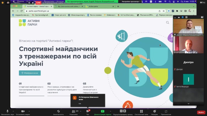Click the teal Майданчики button
The image size is (207, 116).
[x=30, y=73]
